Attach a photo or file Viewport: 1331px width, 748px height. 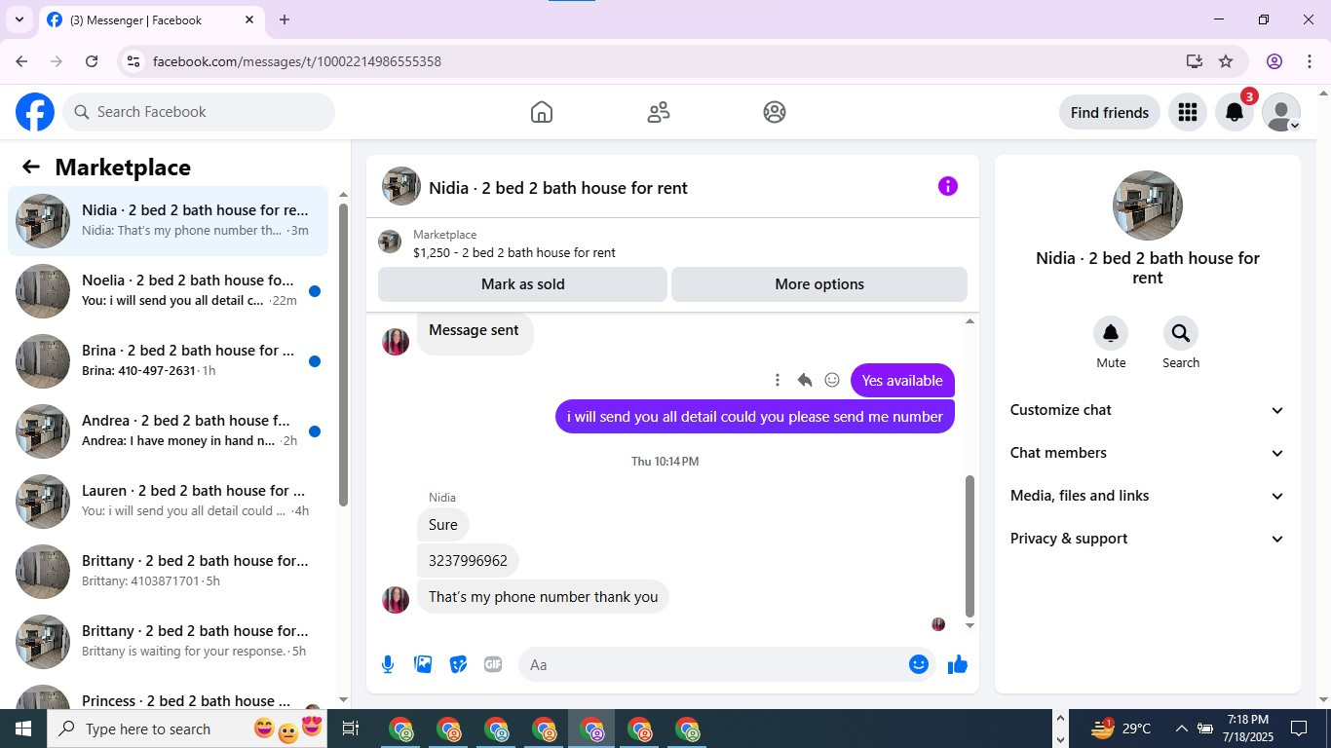[x=423, y=664]
